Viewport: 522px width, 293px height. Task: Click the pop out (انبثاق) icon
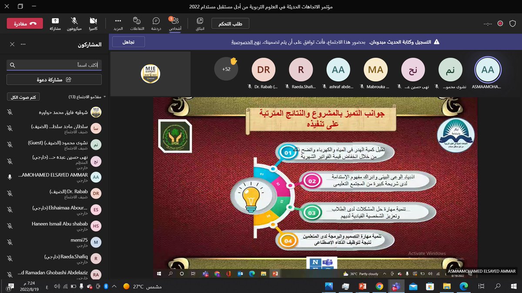click(200, 23)
